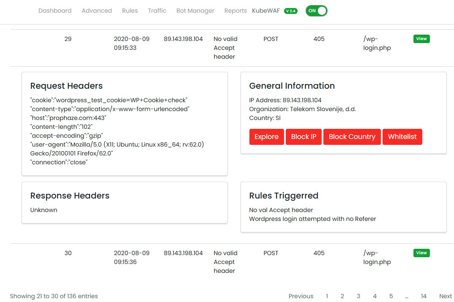Open the Reports page
454x302 pixels.
coord(235,11)
